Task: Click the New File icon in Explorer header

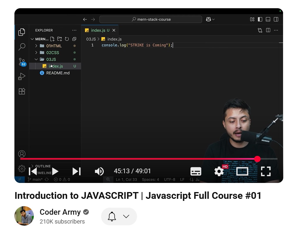Action: (x=52, y=39)
